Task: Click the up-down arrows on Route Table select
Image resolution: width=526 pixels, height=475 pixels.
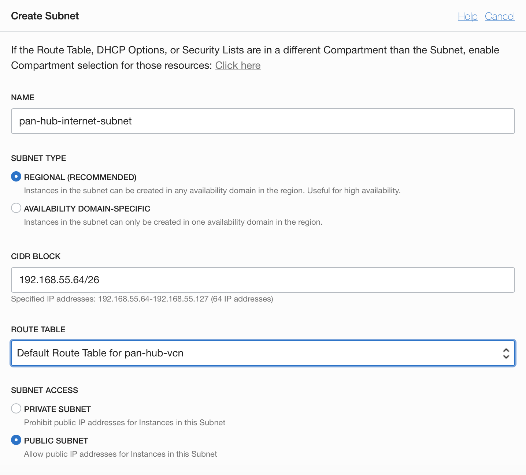Action: pos(506,353)
